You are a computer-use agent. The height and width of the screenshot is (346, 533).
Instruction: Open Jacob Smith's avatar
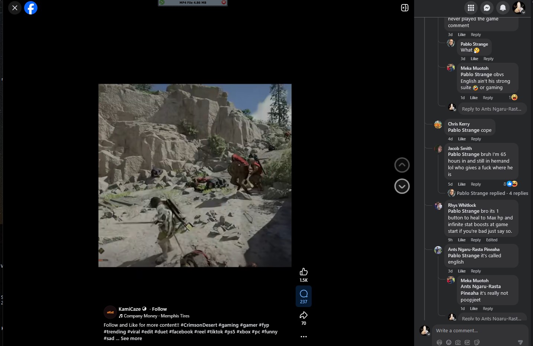click(438, 149)
